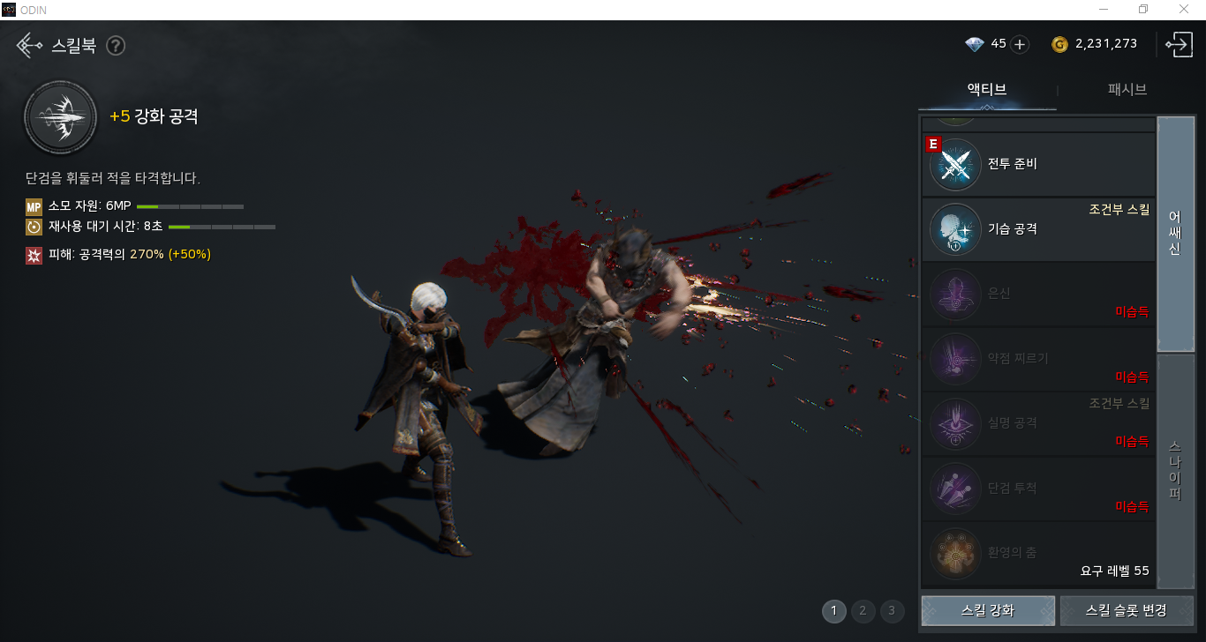The image size is (1206, 642).
Task: Click the 기습 공격 skill name
Action: point(1013,229)
